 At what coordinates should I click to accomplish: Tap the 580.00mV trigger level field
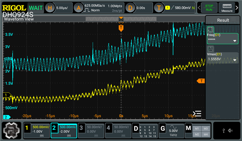click(183, 8)
